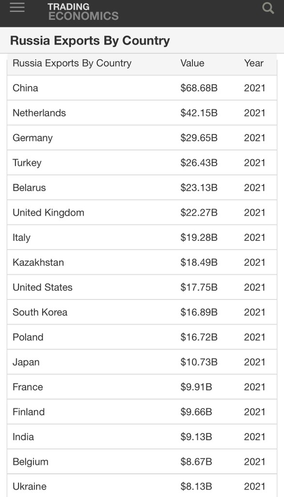Open the Turkey exports entry
This screenshot has height=497, width=284.
27,163
